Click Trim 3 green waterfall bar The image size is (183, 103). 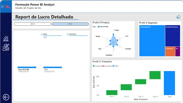[140, 82]
